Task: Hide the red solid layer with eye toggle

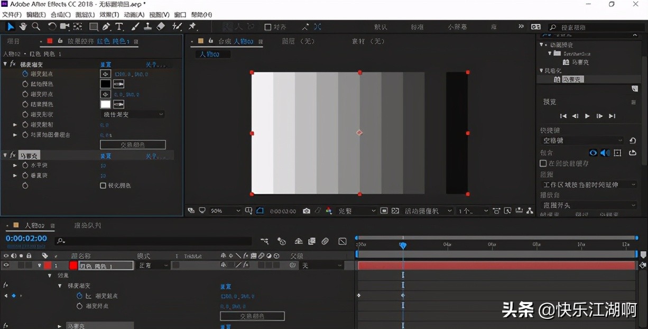Action: (x=6, y=266)
